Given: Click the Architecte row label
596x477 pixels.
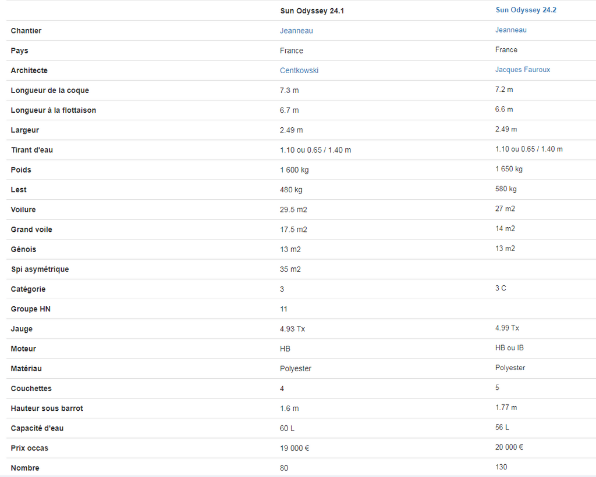Looking at the screenshot, I should coord(29,70).
